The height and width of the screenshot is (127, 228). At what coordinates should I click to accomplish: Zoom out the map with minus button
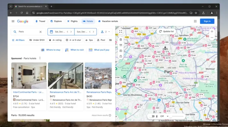[212, 37]
